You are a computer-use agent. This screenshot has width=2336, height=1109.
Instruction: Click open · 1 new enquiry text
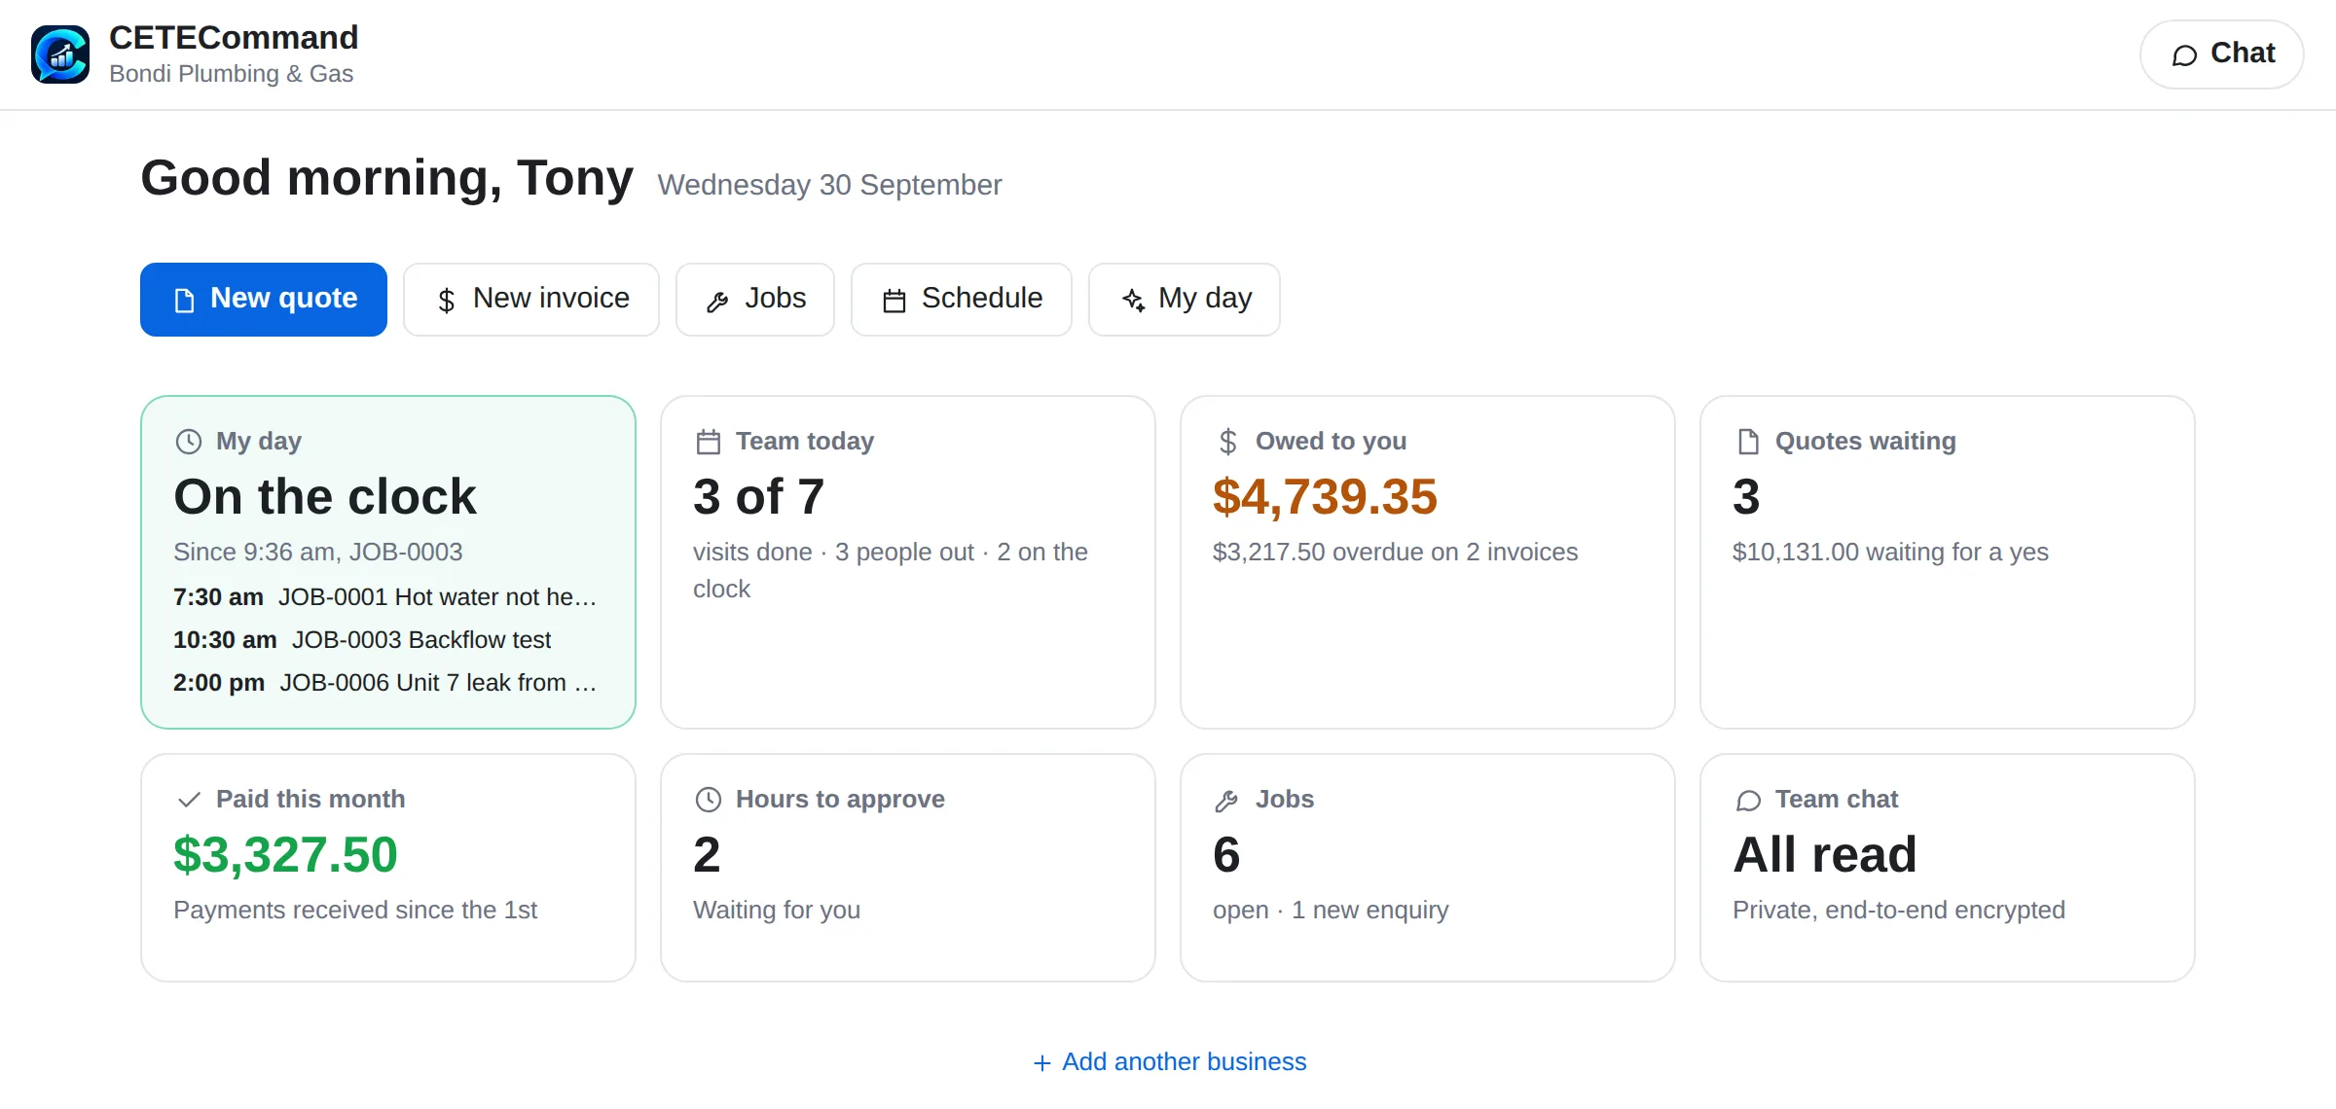click(x=1331, y=910)
